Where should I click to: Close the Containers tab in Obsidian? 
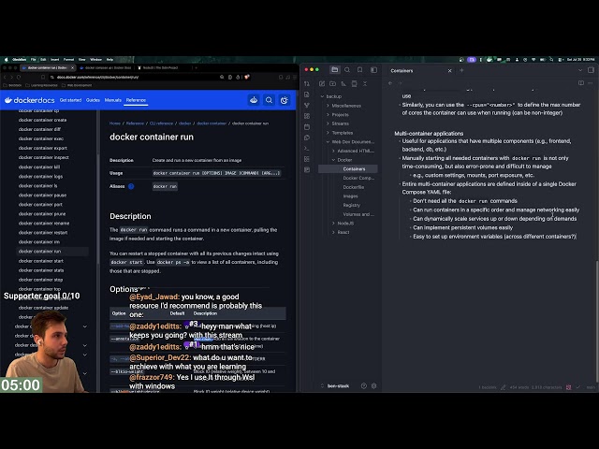(x=449, y=71)
